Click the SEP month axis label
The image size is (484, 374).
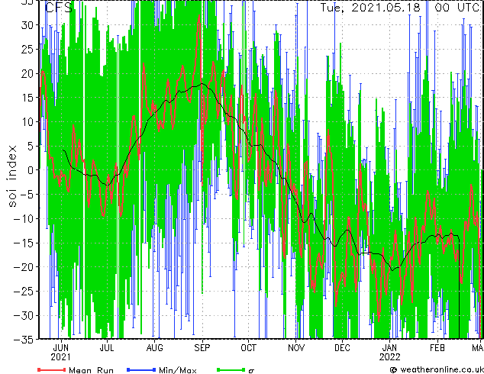[x=202, y=348]
